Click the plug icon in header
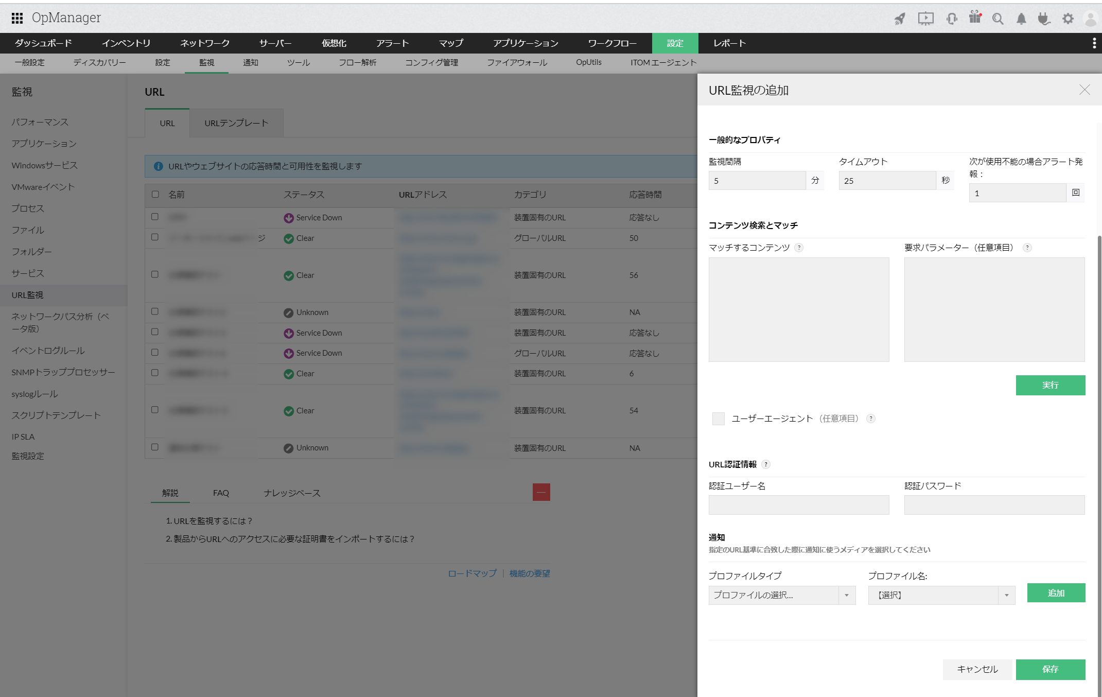Screen dimensions: 1102x697 pos(1044,19)
